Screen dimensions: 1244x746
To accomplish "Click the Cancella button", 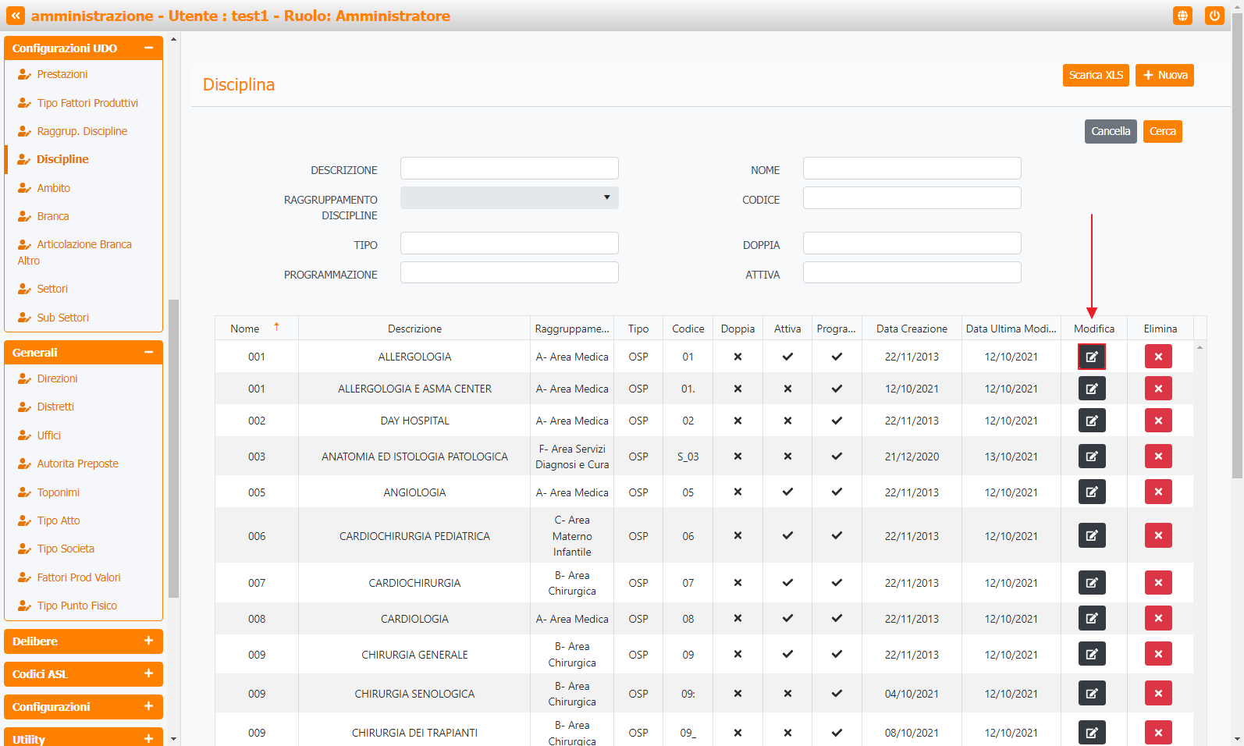I will point(1110,131).
